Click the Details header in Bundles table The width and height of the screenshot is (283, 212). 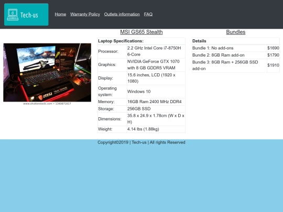coord(199,41)
